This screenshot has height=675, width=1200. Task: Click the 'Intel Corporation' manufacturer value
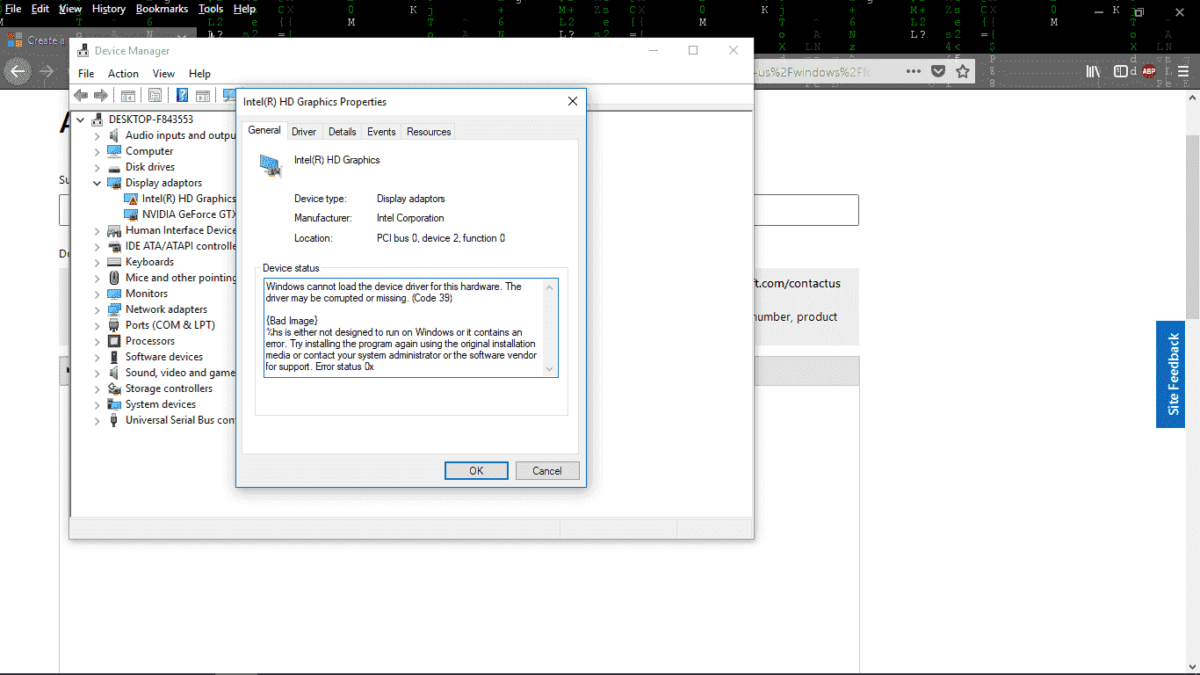(x=410, y=218)
